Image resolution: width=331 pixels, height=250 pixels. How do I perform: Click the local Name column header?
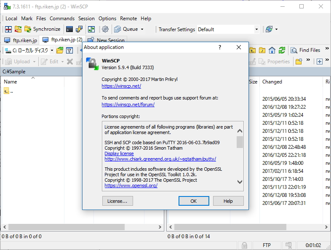coord(33,82)
